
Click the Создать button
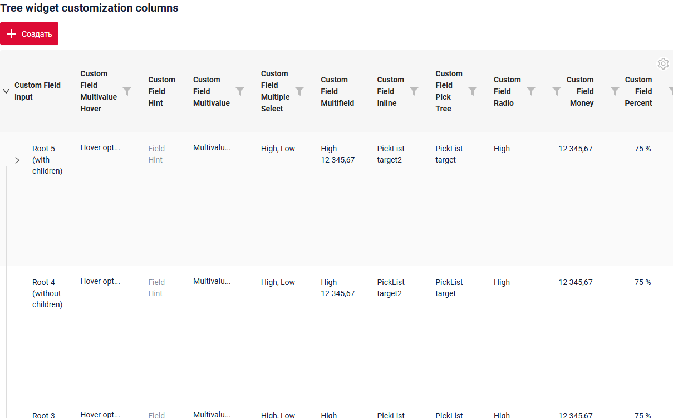coord(29,34)
